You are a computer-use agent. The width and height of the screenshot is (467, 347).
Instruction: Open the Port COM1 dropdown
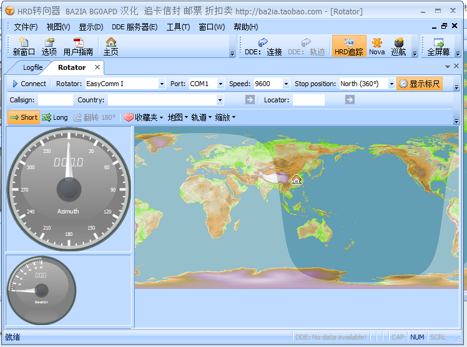(x=222, y=84)
